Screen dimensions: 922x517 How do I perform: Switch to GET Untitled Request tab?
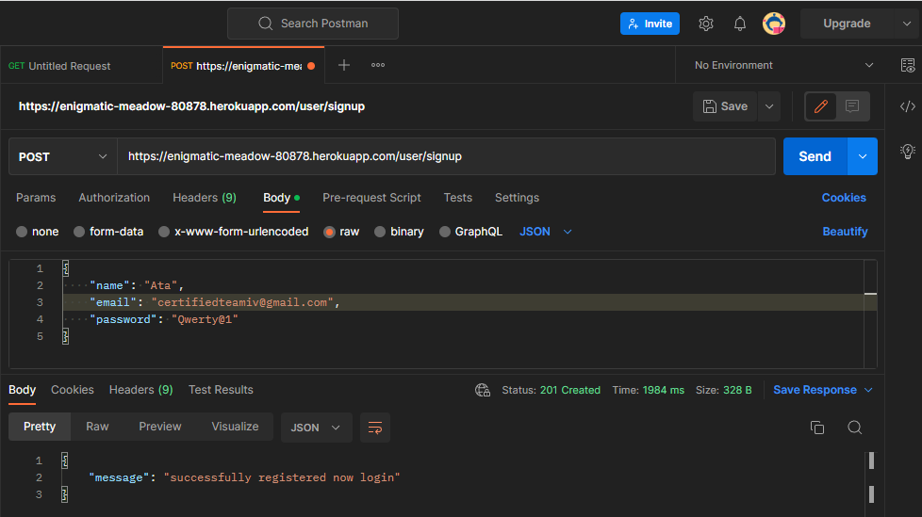[81, 66]
